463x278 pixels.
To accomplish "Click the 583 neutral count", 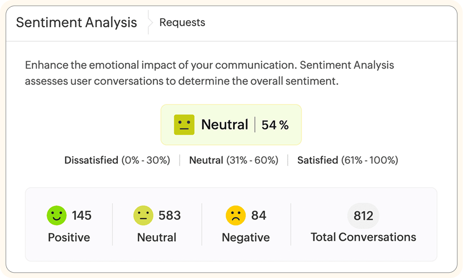I will click(x=170, y=216).
